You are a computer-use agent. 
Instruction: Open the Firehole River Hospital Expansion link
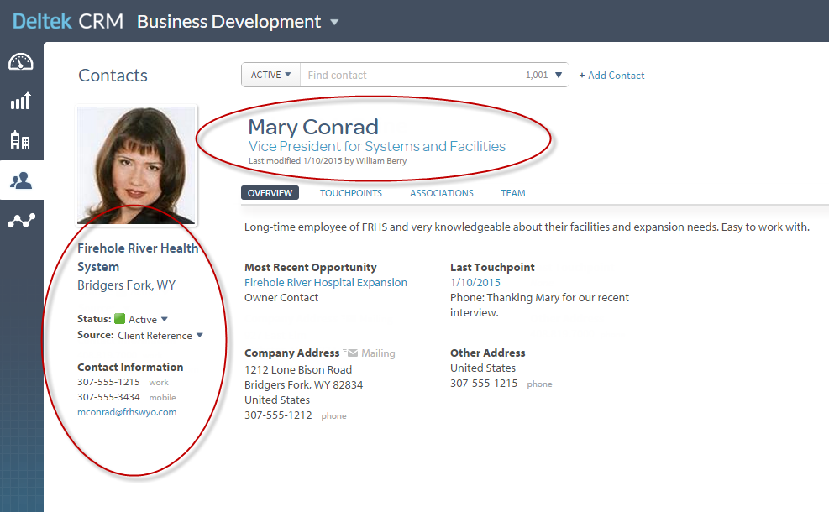(326, 283)
